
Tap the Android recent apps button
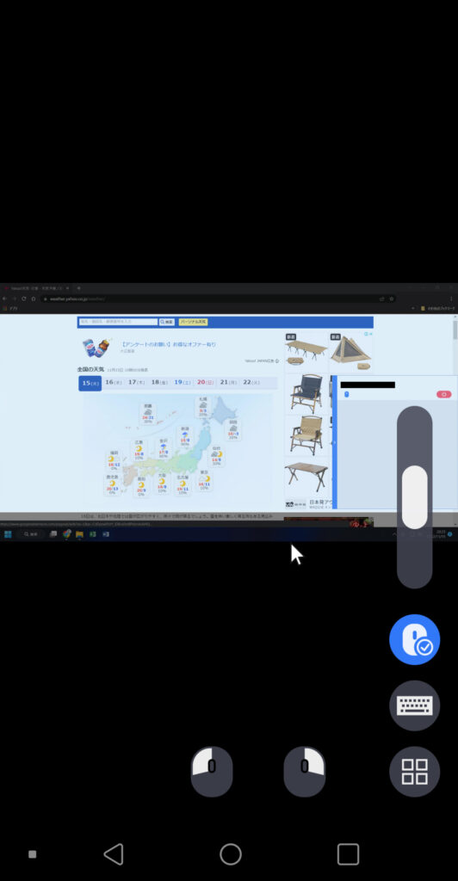[348, 854]
